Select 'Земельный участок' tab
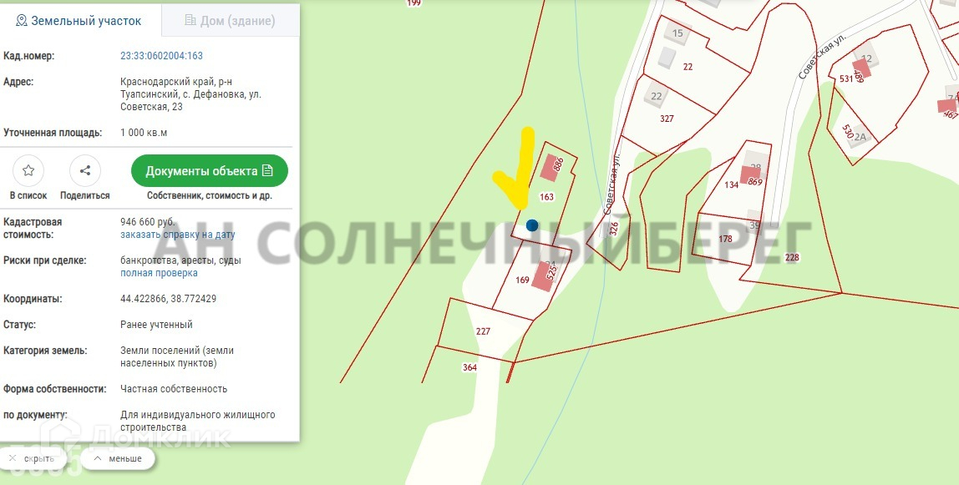The height and width of the screenshot is (485, 959). coord(80,21)
